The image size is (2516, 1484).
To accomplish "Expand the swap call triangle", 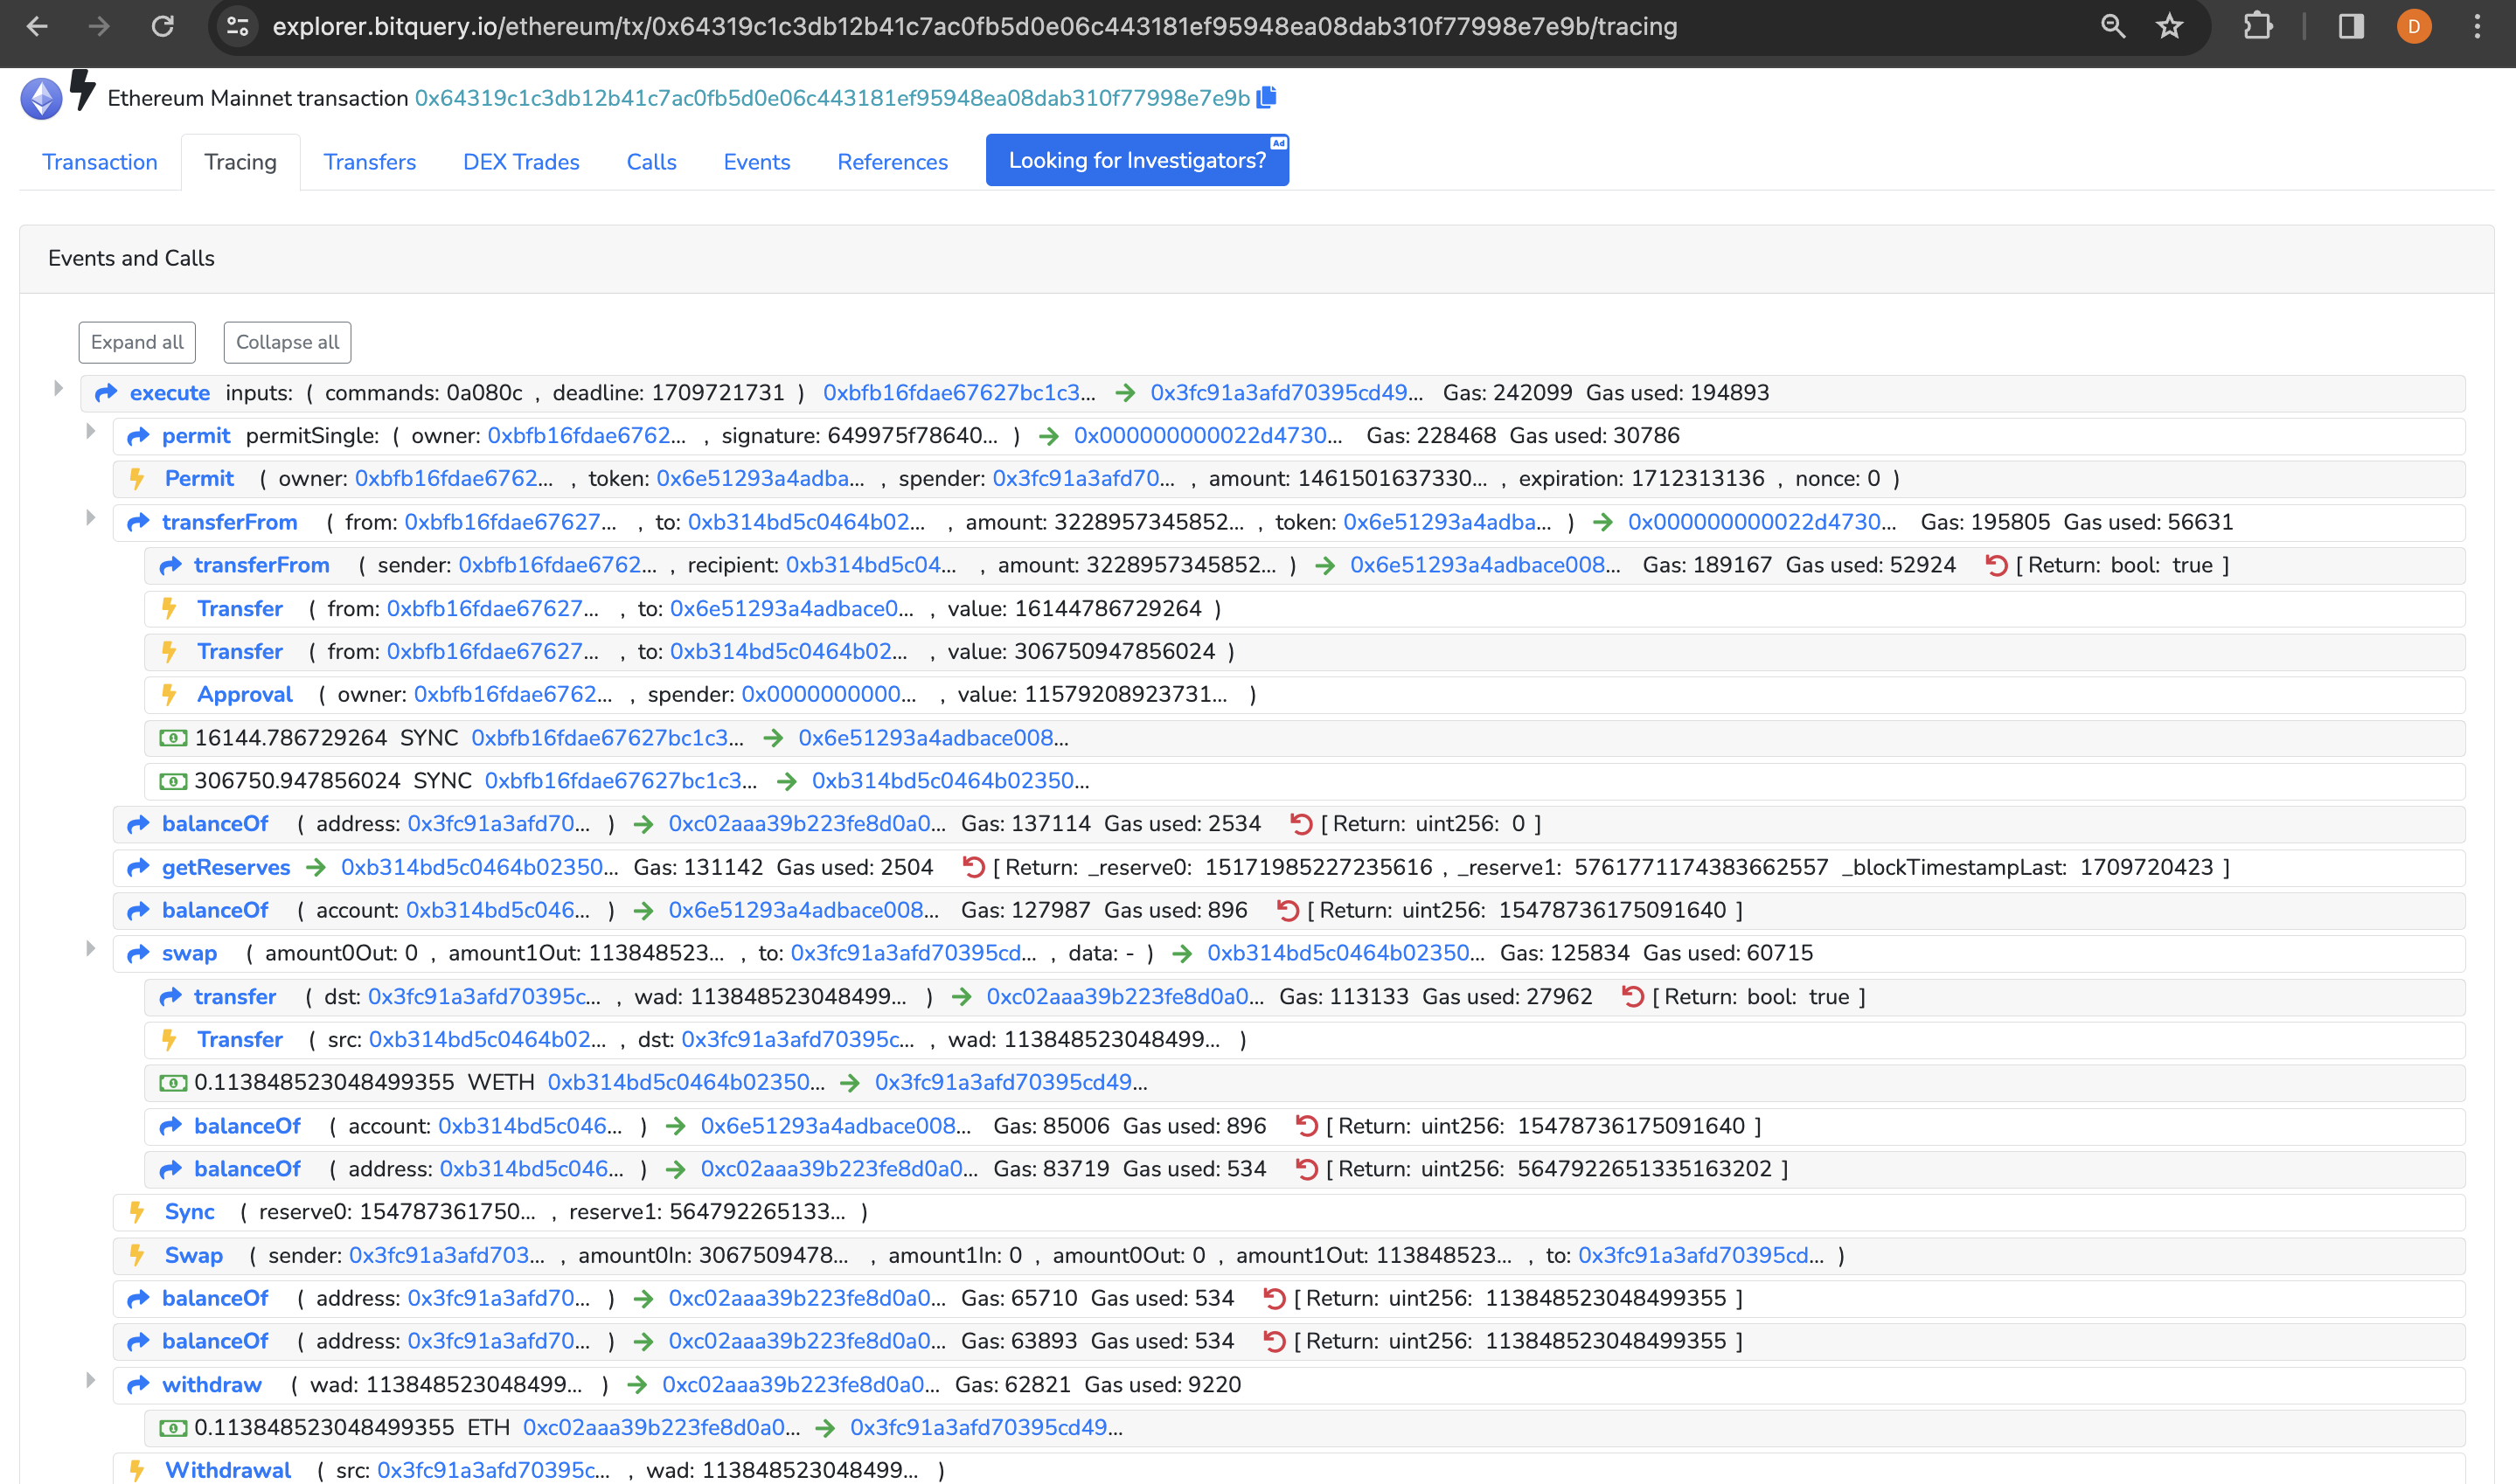I will [x=90, y=949].
